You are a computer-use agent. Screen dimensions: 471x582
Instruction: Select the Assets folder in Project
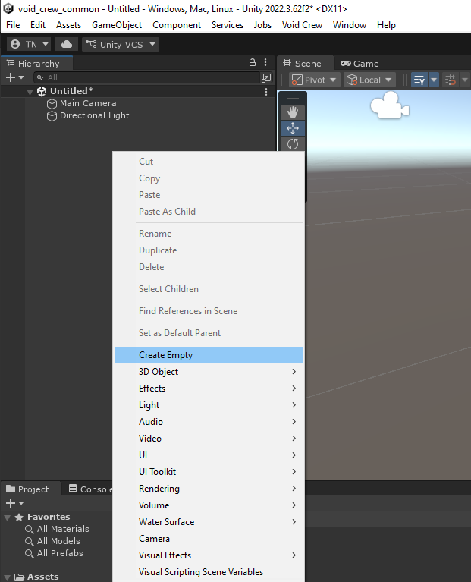[36, 577]
